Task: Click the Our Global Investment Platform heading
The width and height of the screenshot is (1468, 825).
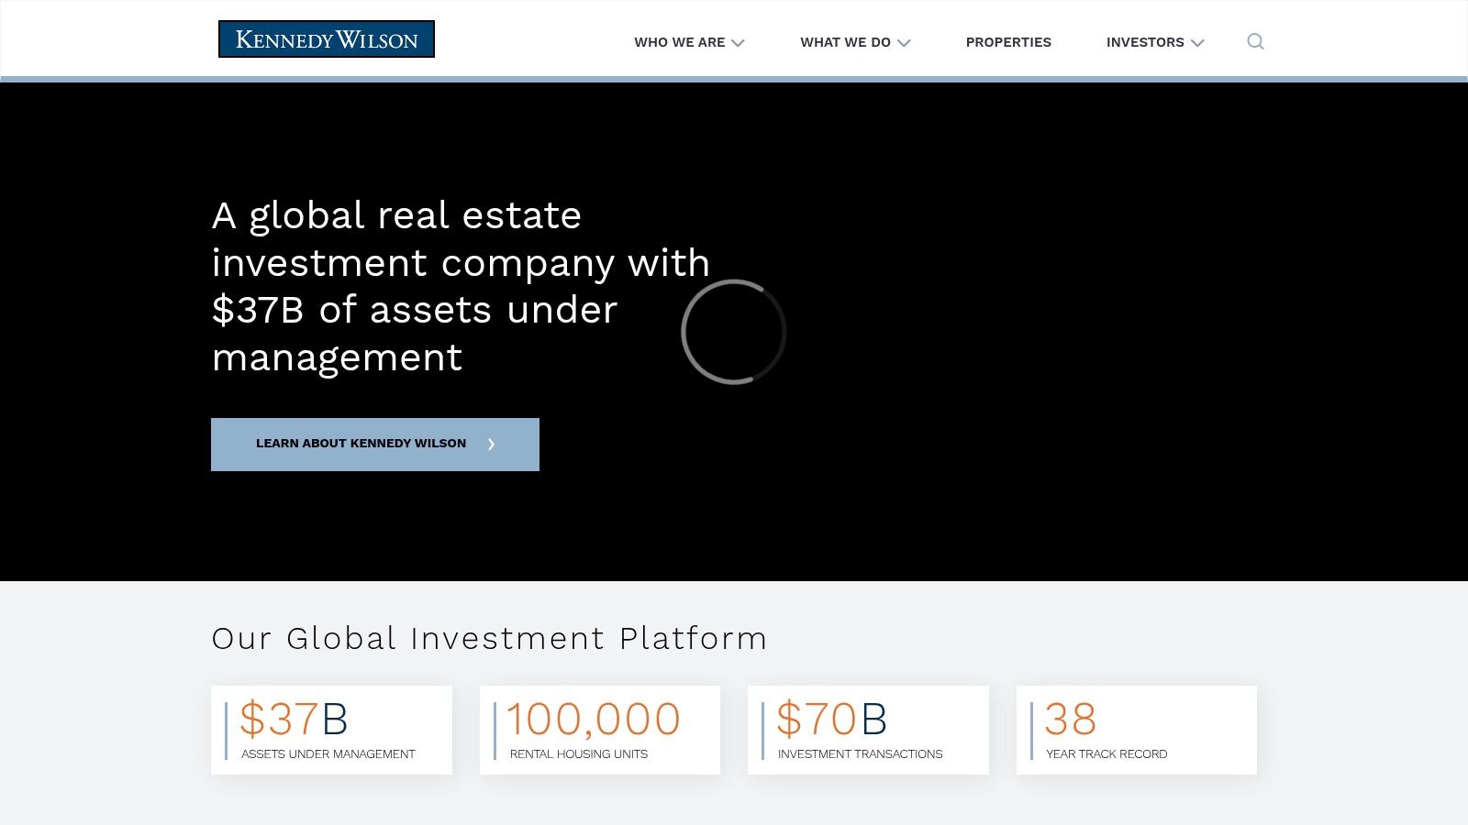Action: pos(489,638)
